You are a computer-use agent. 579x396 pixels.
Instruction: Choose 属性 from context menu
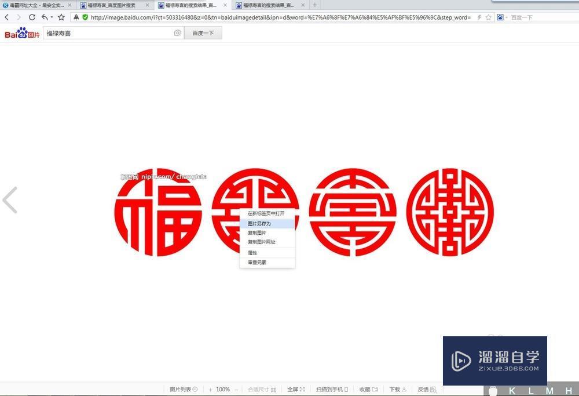[267, 253]
